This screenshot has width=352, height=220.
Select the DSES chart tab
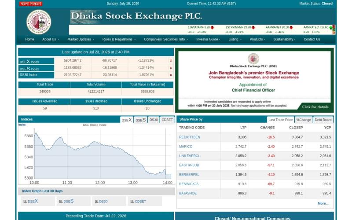(140, 120)
